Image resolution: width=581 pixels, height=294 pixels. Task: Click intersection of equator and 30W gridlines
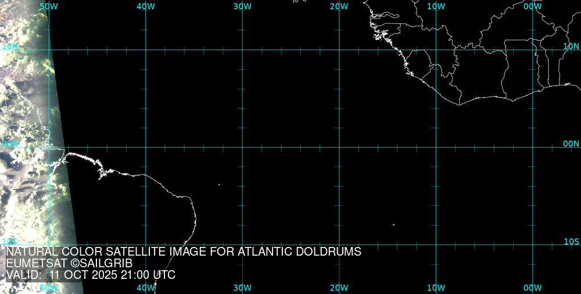(x=242, y=147)
